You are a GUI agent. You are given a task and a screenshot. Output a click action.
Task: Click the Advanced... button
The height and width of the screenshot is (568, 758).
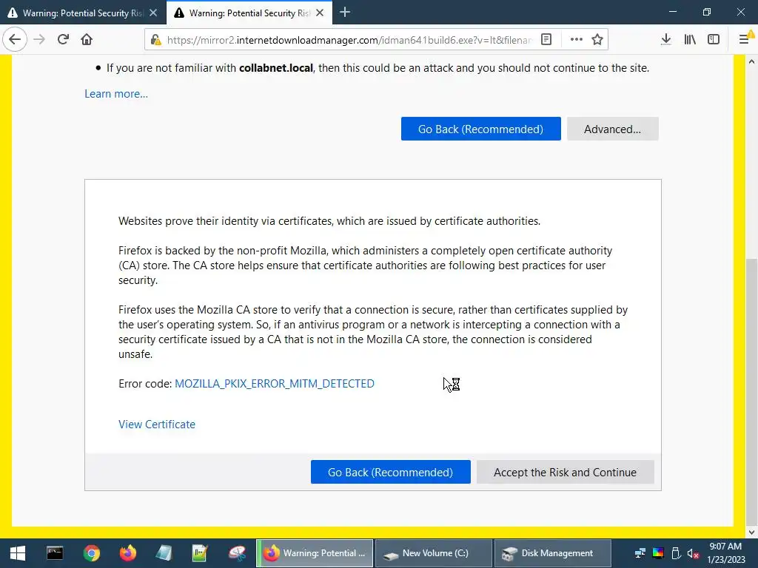(612, 129)
